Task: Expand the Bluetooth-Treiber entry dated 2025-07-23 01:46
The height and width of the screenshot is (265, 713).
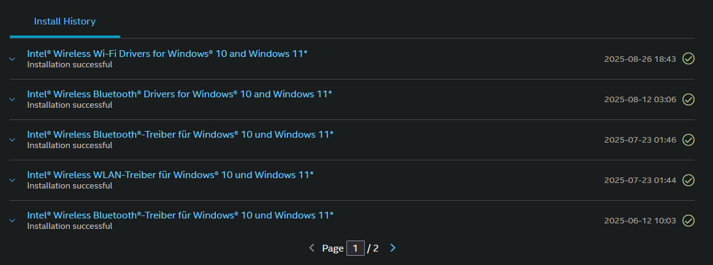Action: point(12,140)
